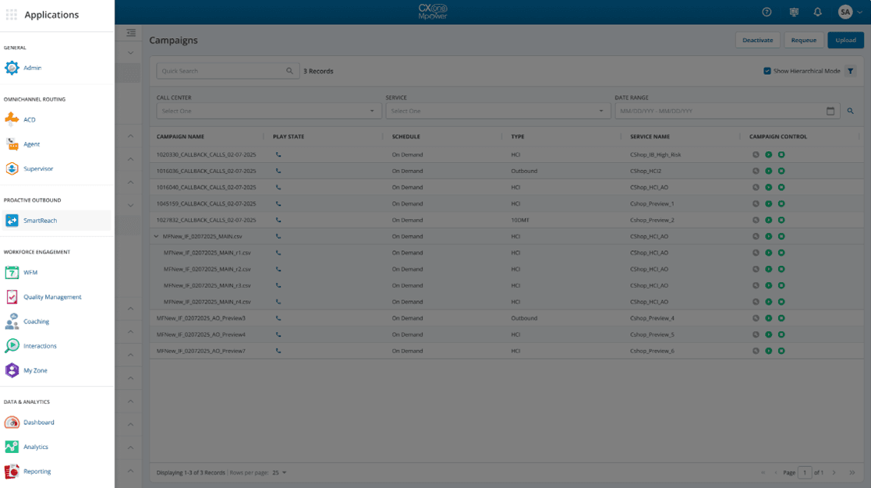
Task: Open the Call Center dropdown
Action: click(269, 111)
